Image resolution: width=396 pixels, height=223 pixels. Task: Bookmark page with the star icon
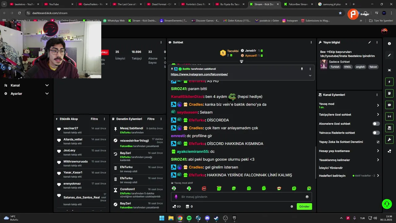pos(340,13)
